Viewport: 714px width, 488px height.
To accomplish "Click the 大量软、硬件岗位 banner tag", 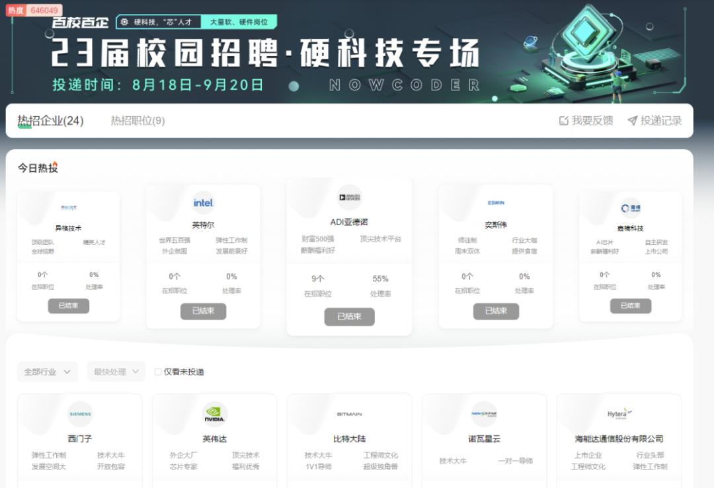I will pos(239,22).
